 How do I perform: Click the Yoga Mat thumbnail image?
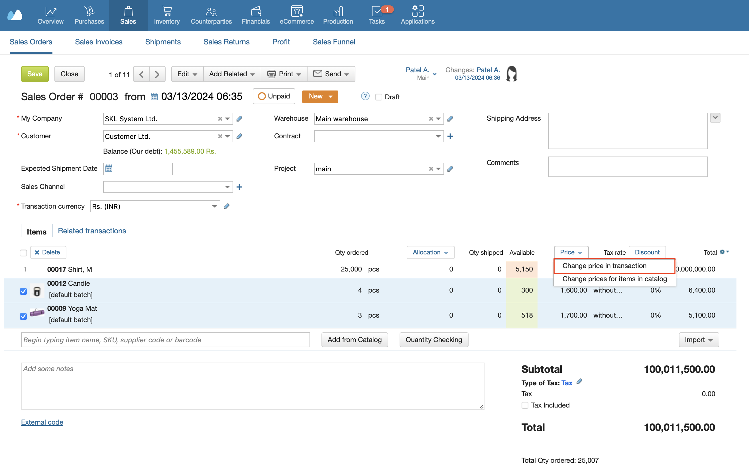pos(37,312)
